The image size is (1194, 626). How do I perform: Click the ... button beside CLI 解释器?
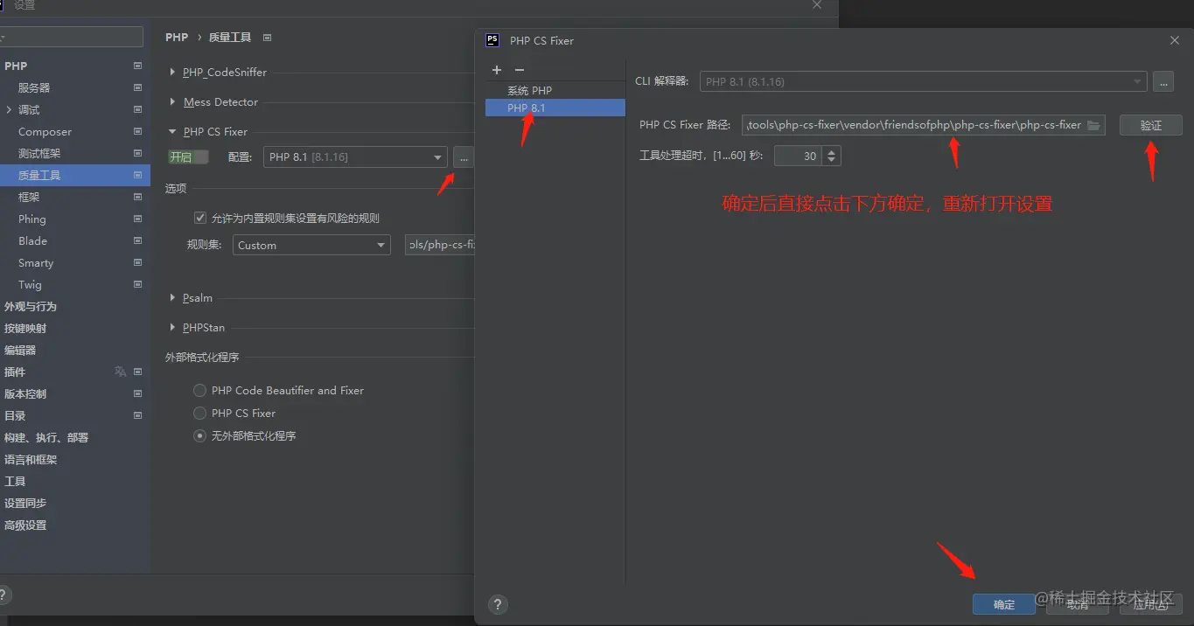pos(1163,81)
